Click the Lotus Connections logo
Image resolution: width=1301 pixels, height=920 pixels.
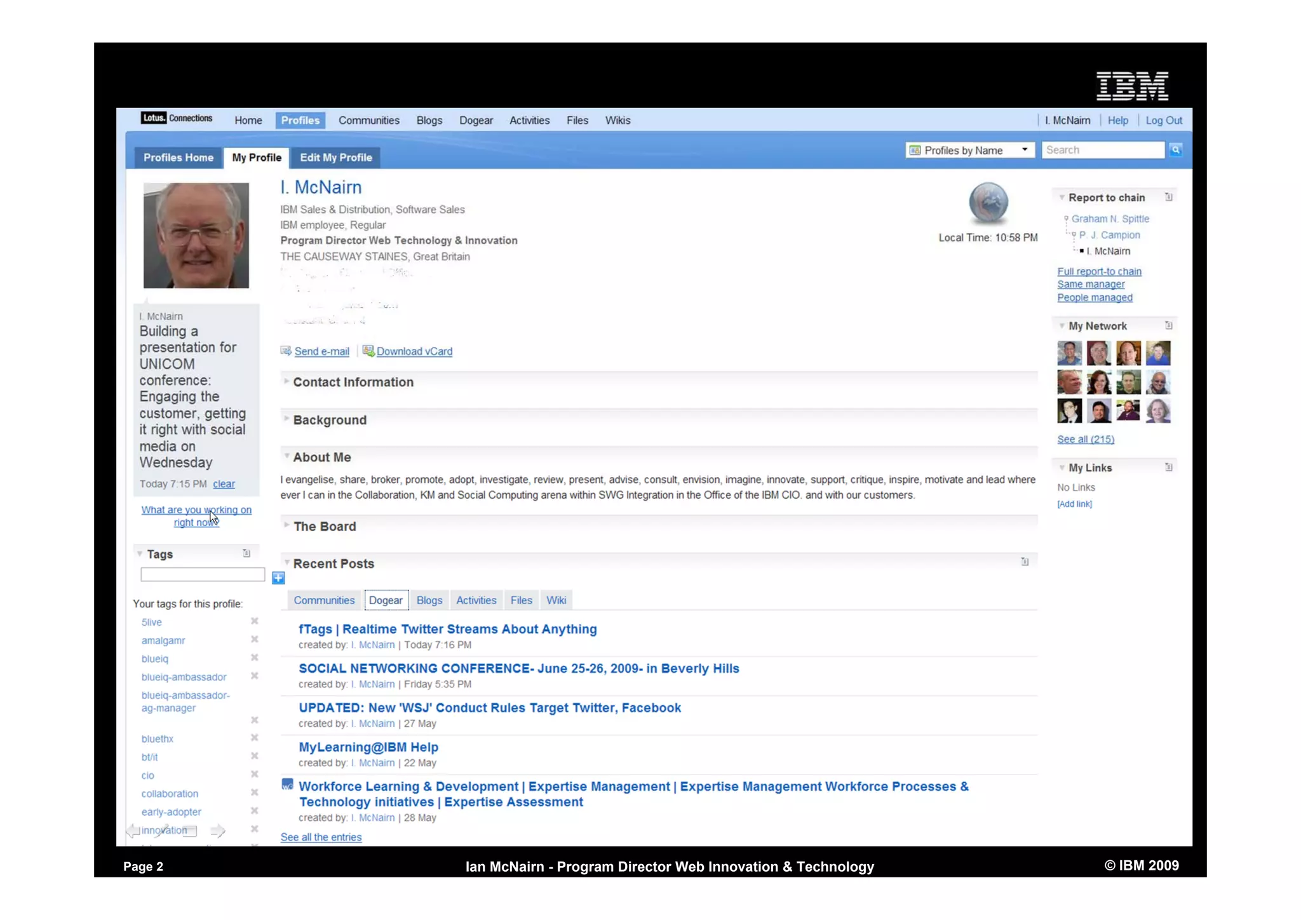[177, 118]
